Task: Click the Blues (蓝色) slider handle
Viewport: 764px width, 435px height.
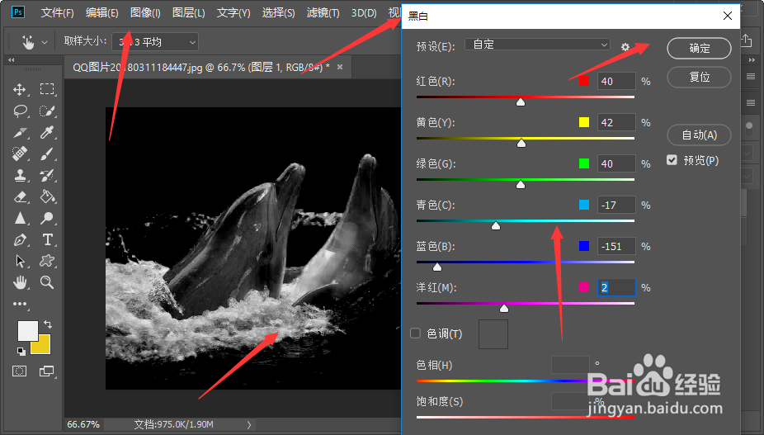Action: pyautogui.click(x=437, y=267)
